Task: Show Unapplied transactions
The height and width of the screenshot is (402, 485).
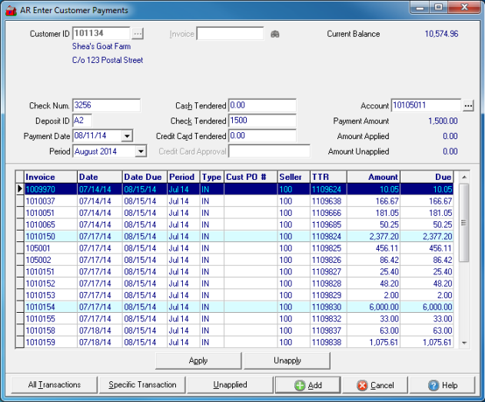Action: point(230,385)
